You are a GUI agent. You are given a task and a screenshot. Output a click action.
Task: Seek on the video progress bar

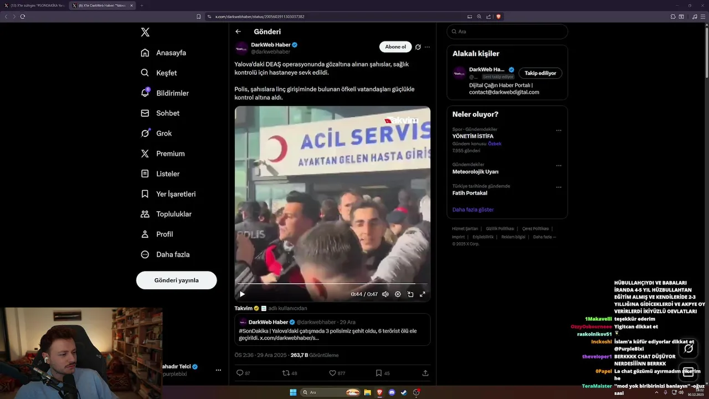(x=332, y=284)
